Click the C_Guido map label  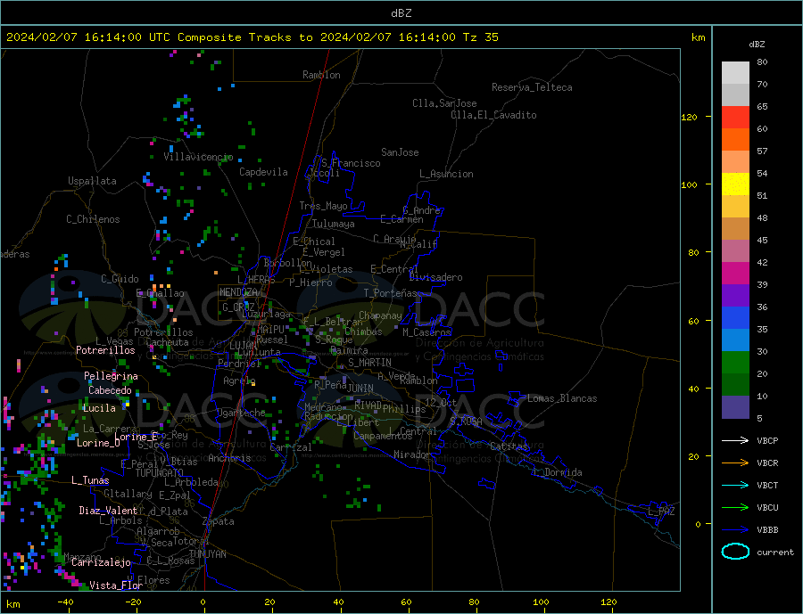tap(120, 279)
